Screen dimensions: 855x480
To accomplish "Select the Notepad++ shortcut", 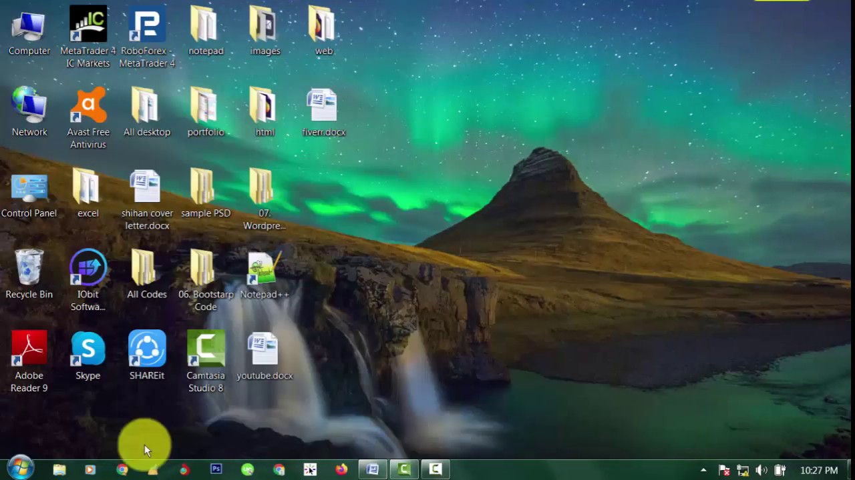I will point(265,275).
